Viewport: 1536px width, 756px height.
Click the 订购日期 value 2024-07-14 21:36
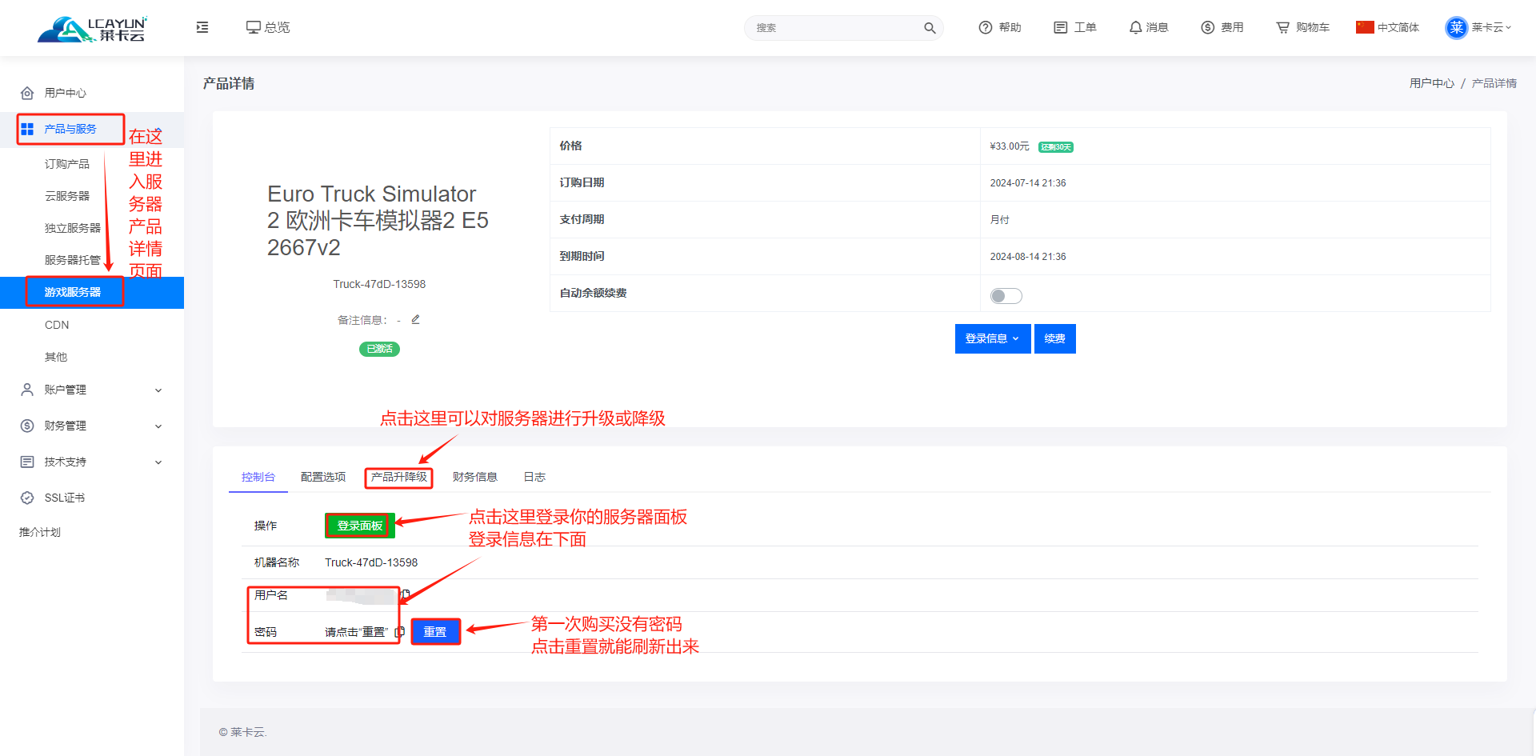pos(1028,183)
